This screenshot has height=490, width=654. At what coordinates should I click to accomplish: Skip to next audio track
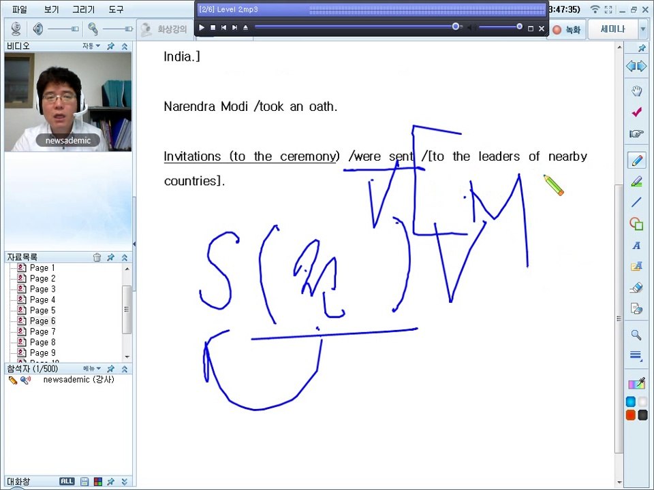click(x=234, y=27)
